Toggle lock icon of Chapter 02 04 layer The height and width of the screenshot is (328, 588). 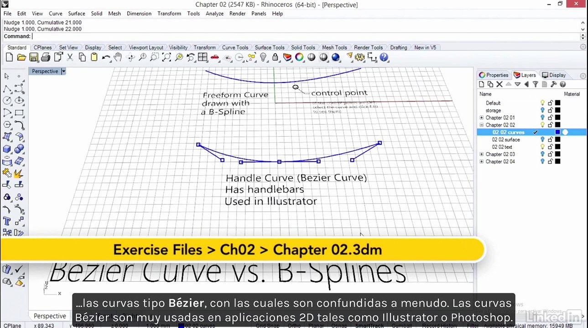click(x=550, y=161)
